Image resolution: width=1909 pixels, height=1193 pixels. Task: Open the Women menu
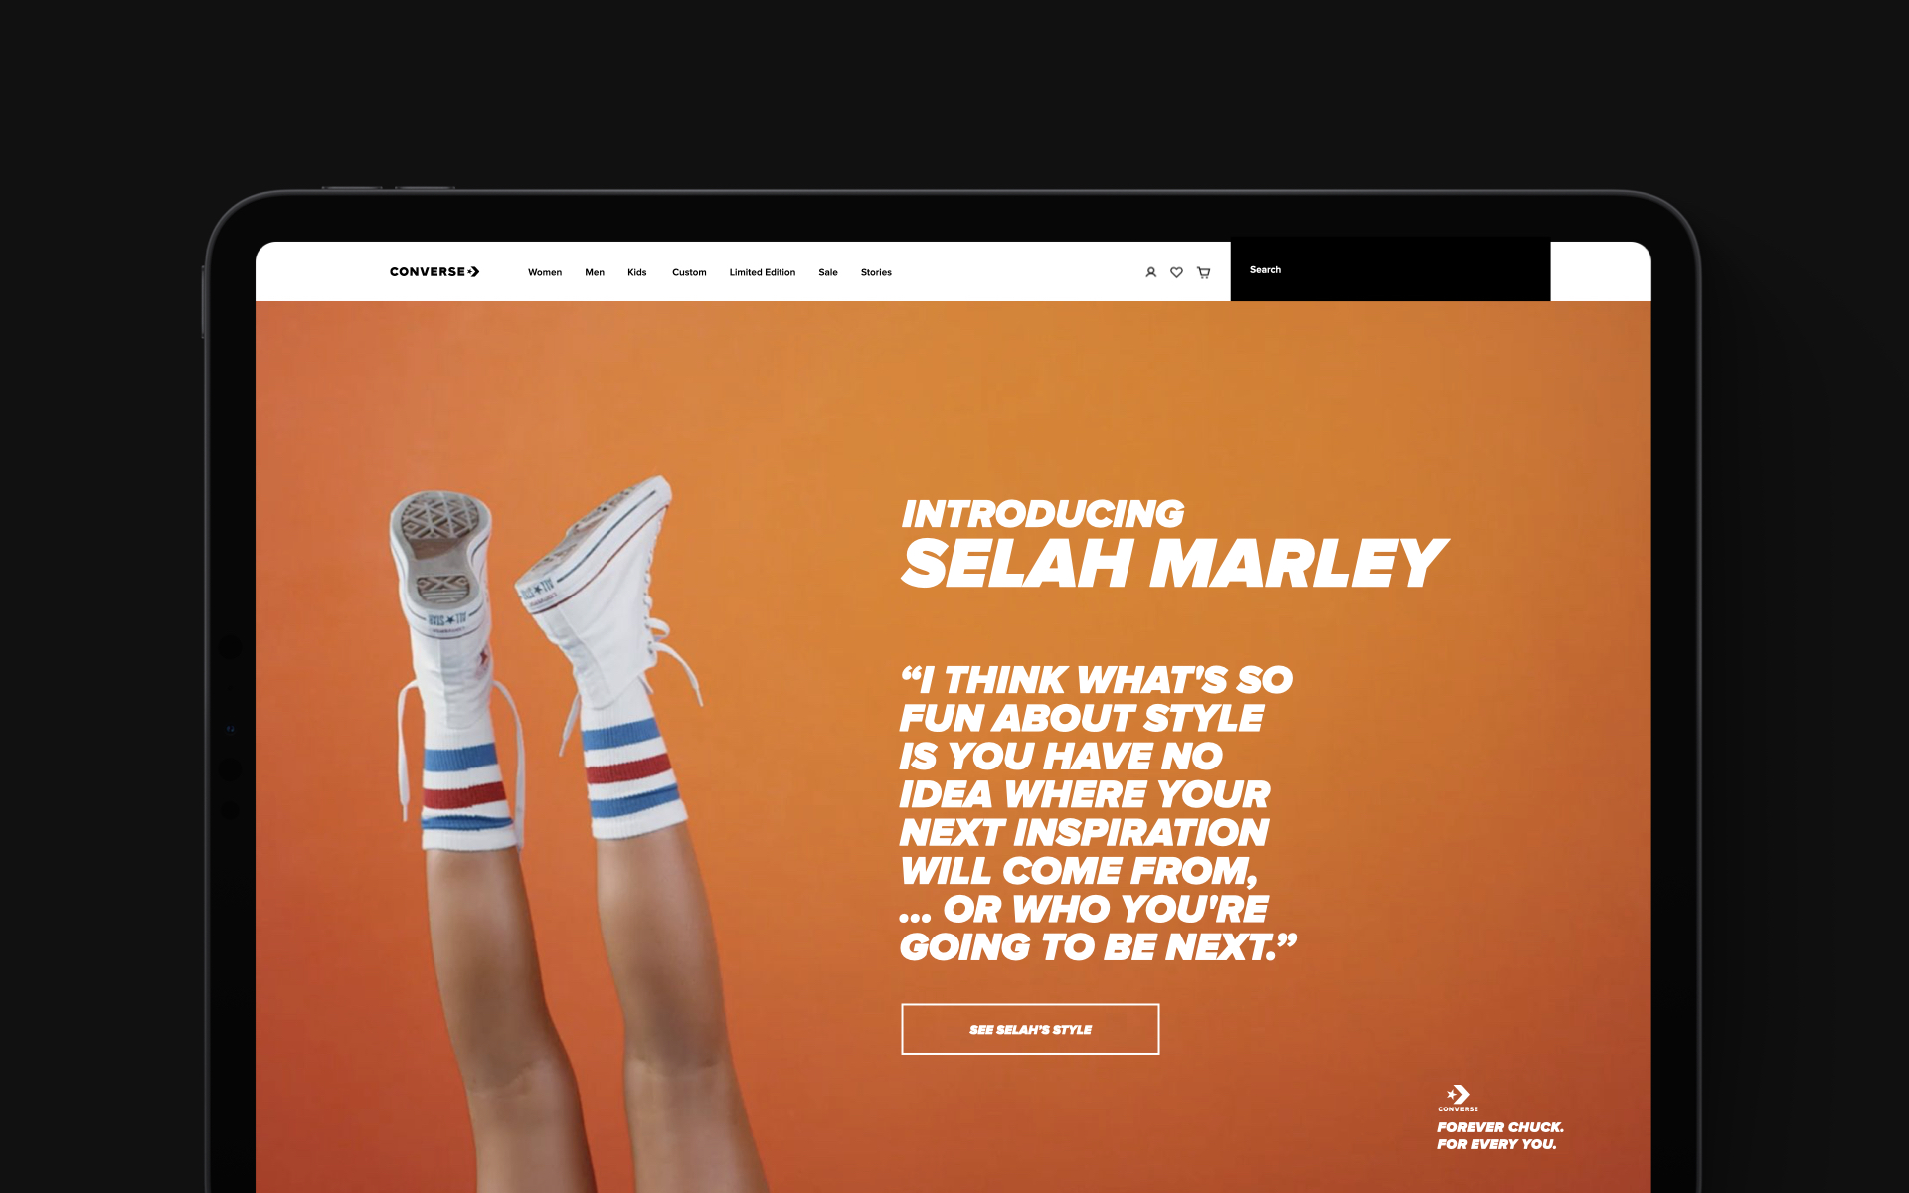coord(545,272)
